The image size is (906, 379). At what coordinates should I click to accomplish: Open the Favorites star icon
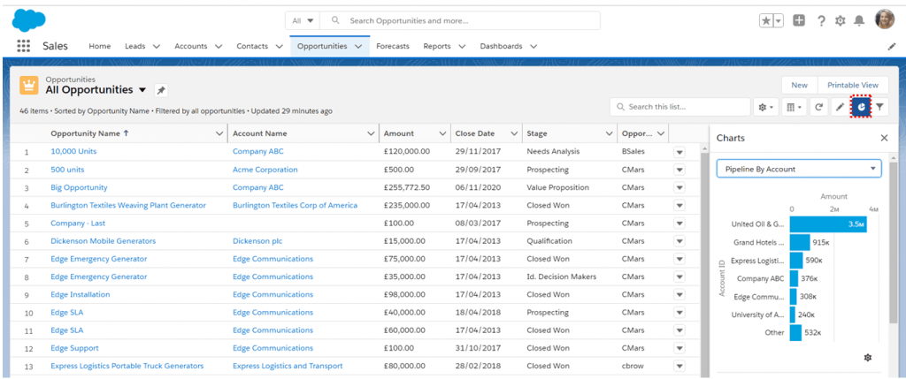766,21
